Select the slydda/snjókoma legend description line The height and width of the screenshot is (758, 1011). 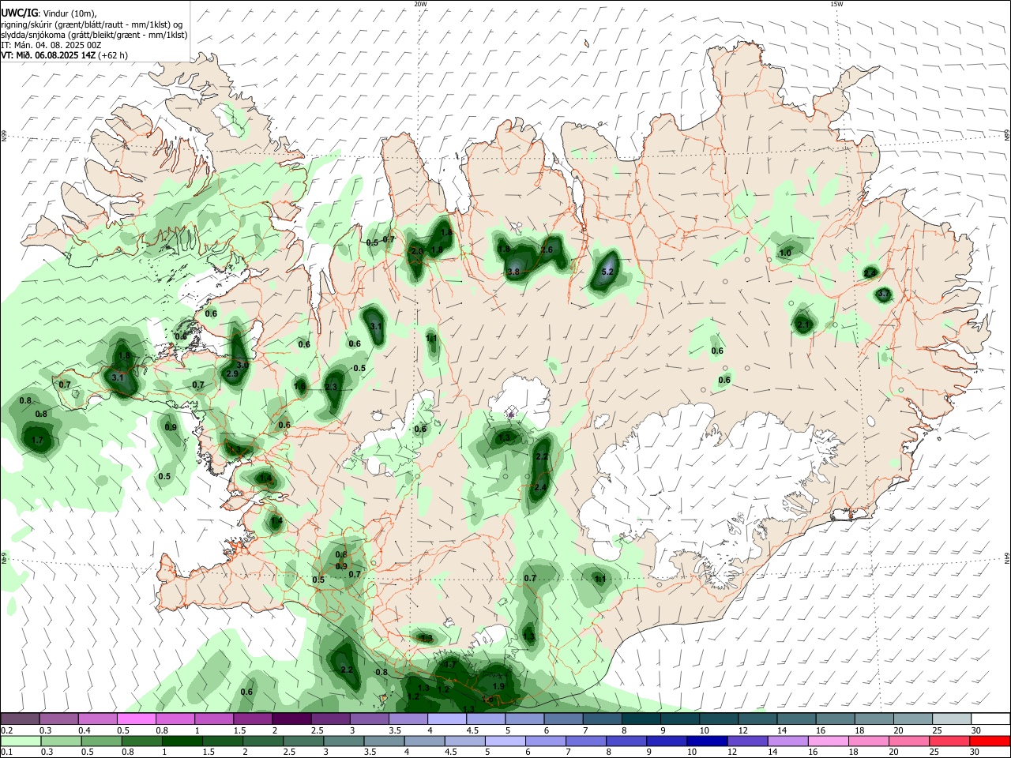94,35
